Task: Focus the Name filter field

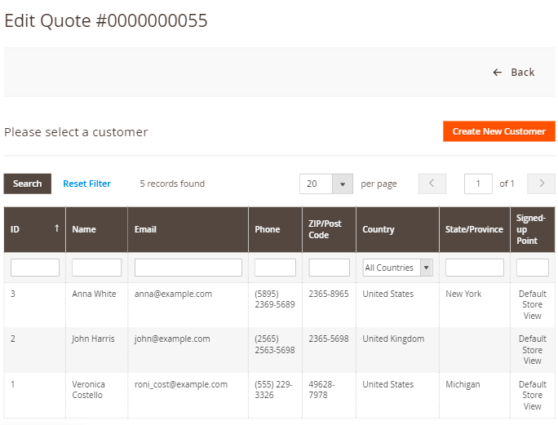Action: pos(96,268)
